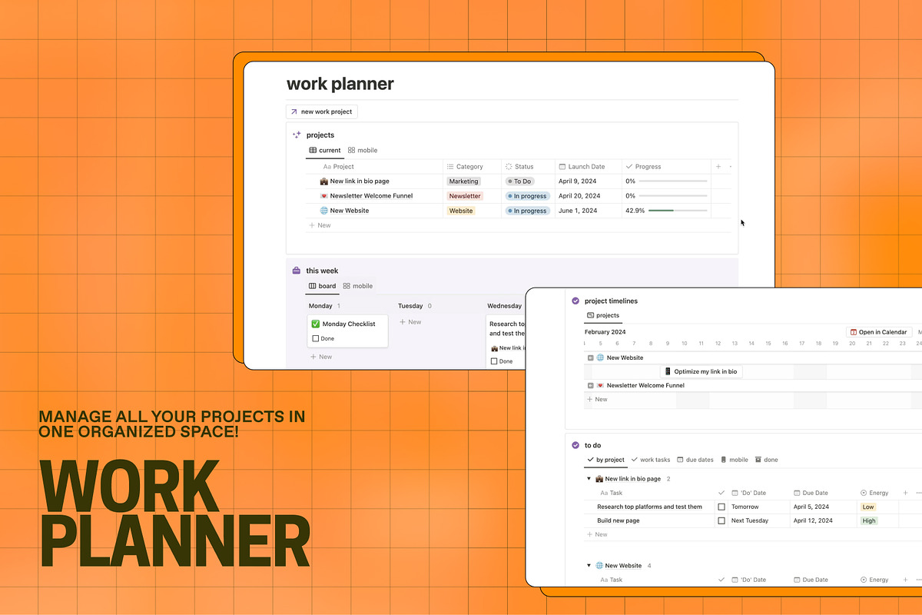Add a property with the plus icon after Progress

(718, 167)
